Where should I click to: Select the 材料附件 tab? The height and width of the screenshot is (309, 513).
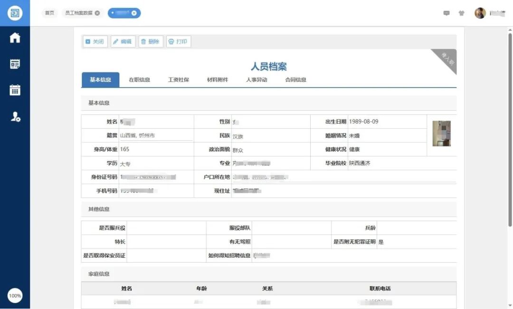click(x=218, y=80)
